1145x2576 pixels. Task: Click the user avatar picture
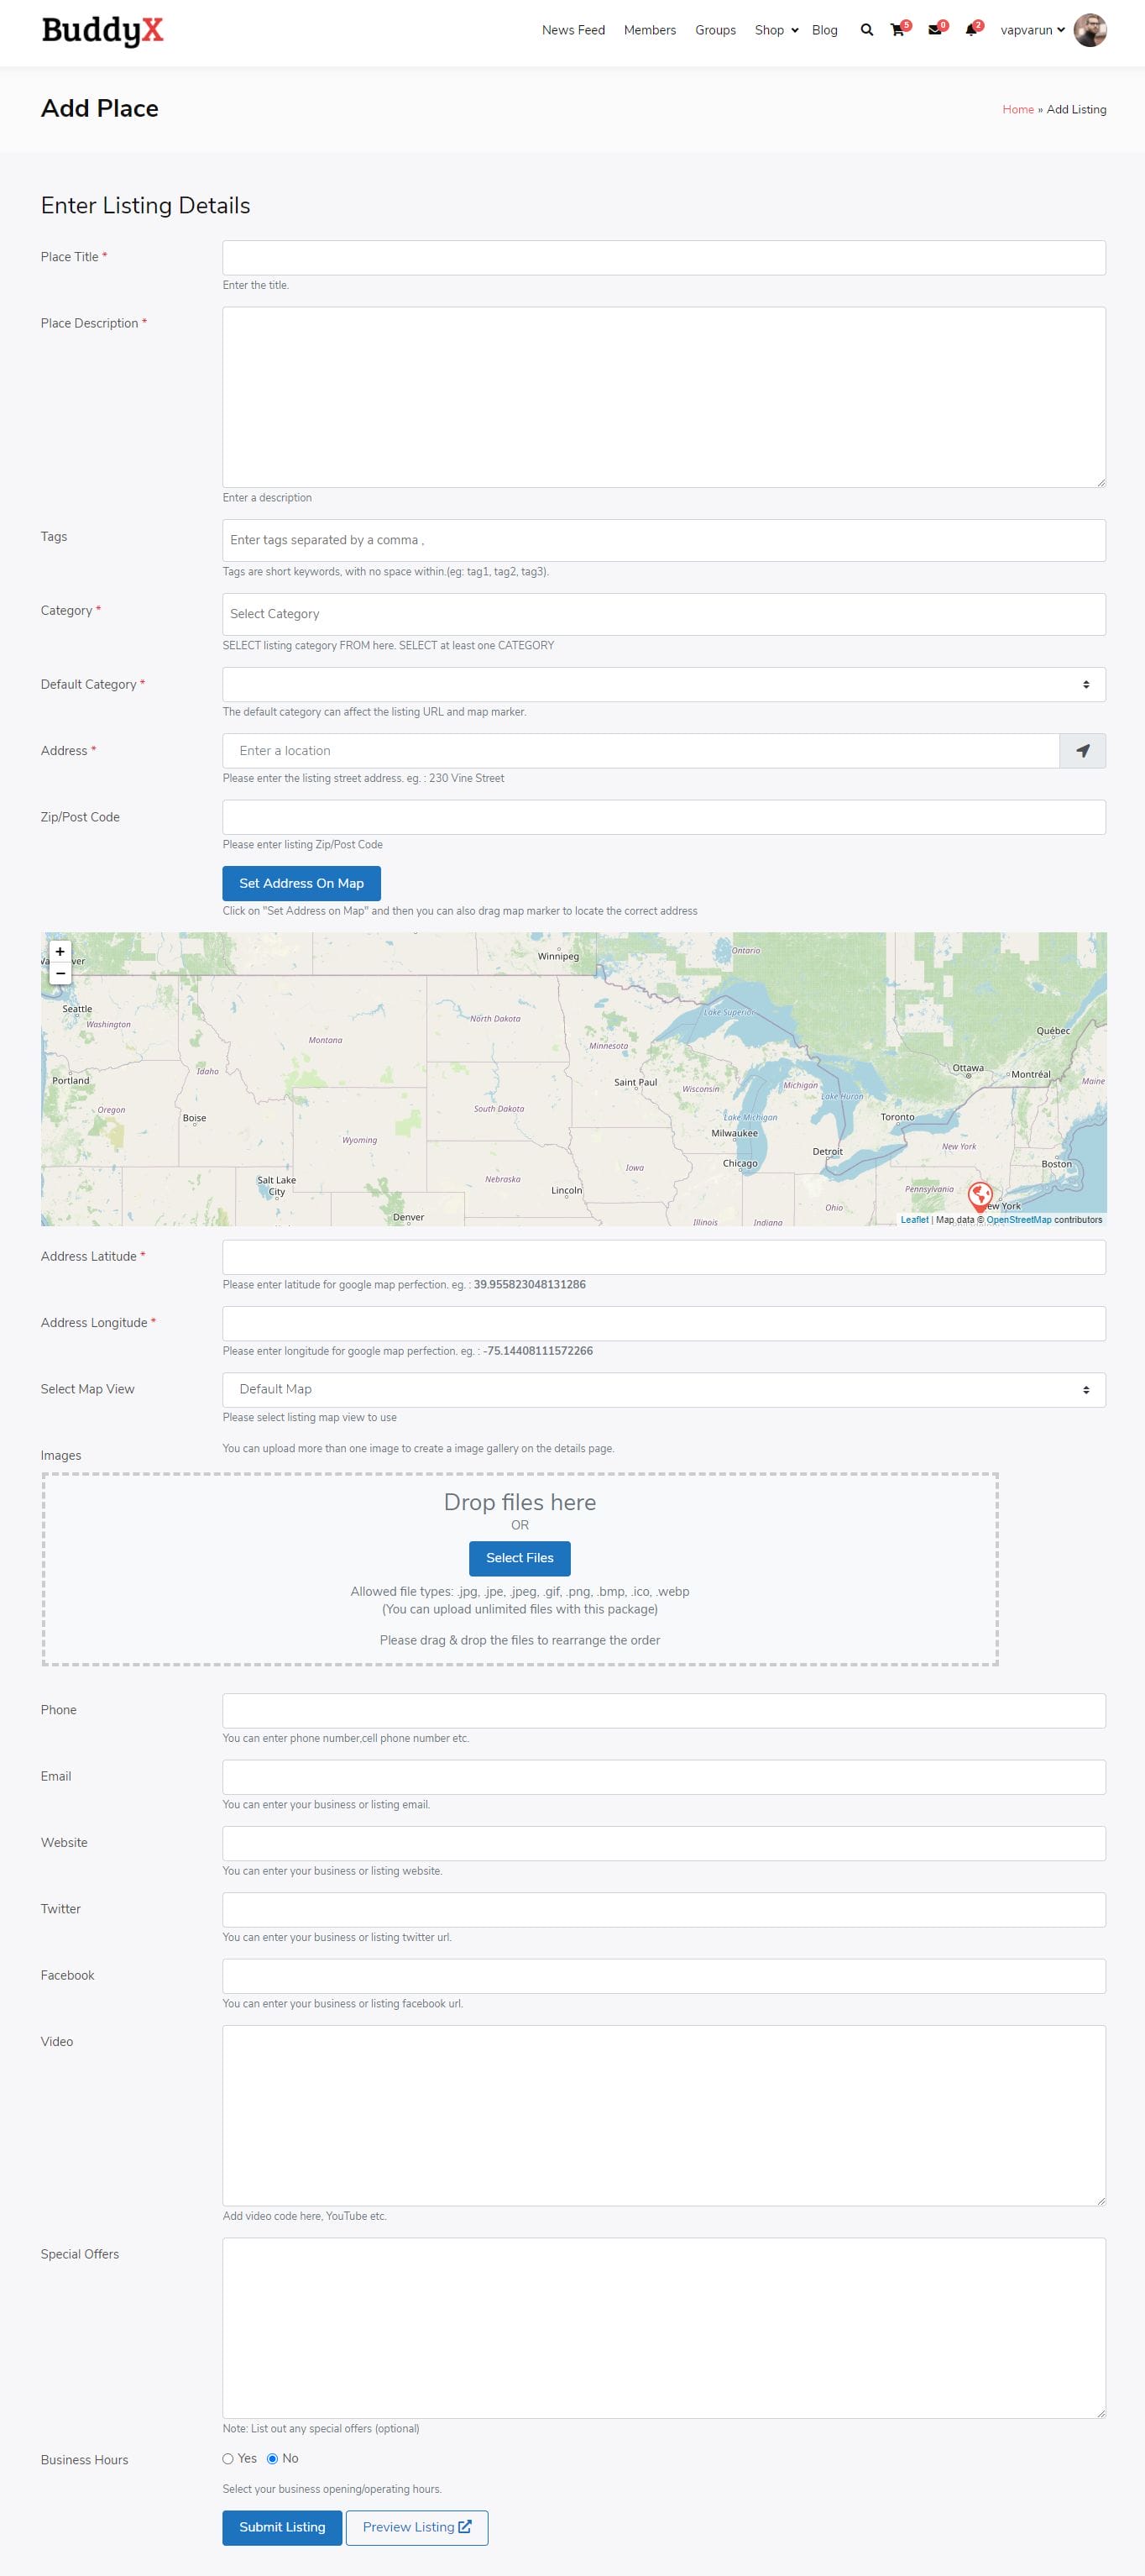click(1089, 30)
